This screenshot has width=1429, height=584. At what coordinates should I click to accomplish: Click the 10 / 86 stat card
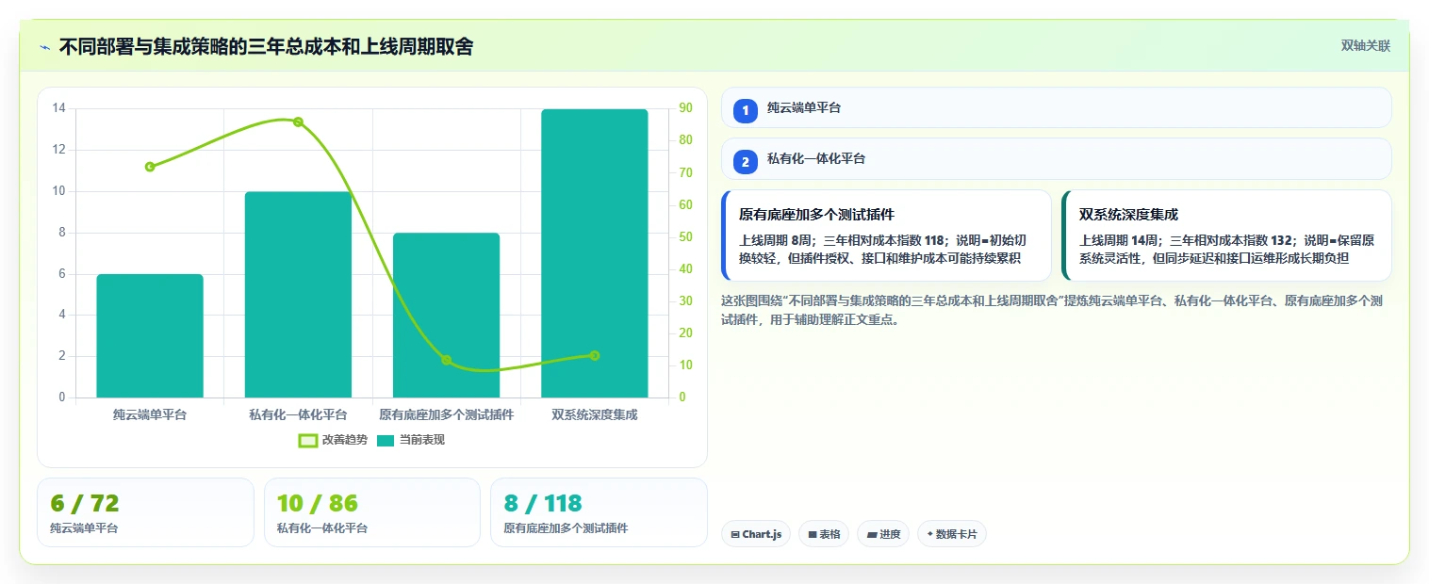(x=372, y=512)
